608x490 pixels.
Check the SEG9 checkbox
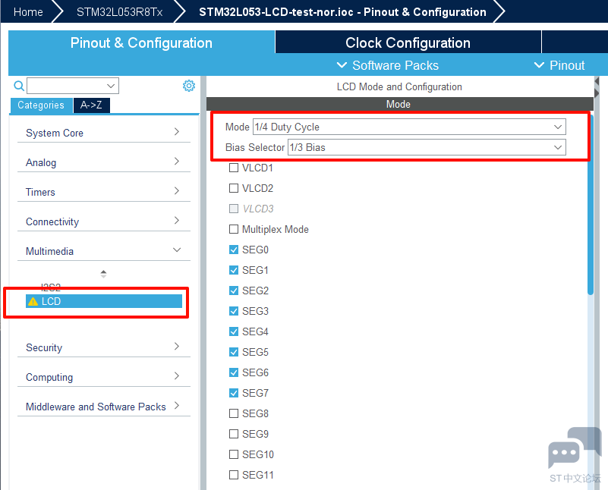(x=234, y=434)
